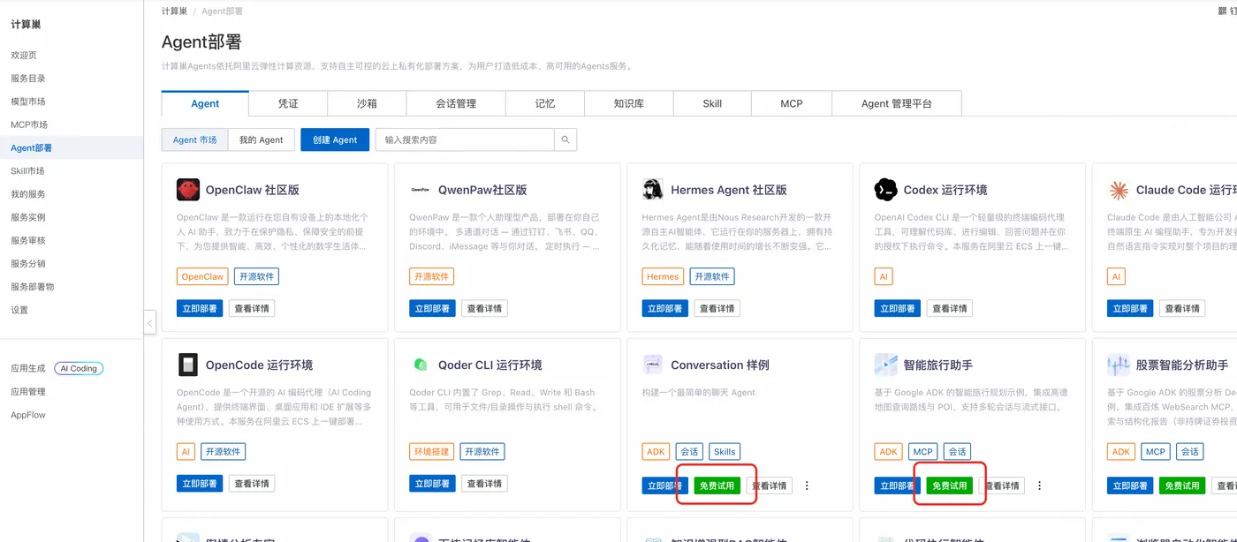Open more options on Conversation 样例 card

(x=807, y=485)
